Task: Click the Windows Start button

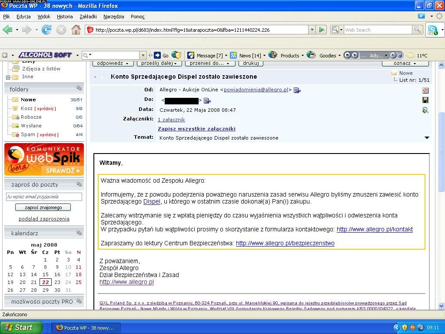Action: tap(21, 327)
